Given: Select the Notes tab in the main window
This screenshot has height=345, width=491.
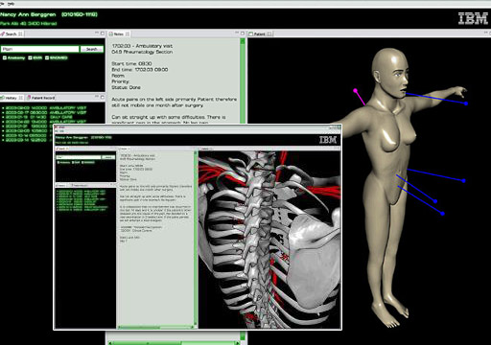Looking at the screenshot, I should [x=119, y=34].
